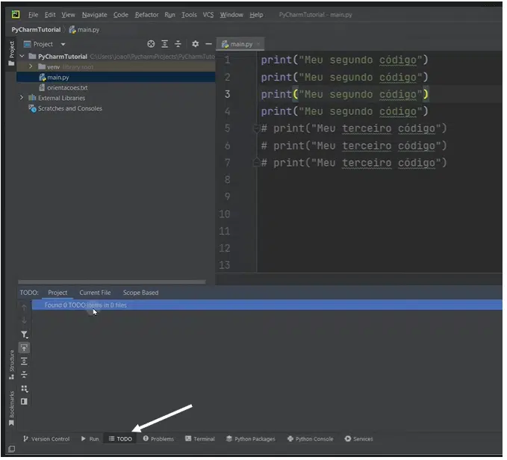Screen dimensions: 507x460
Task: Switch to the Current File TODO tab
Action: (x=95, y=293)
